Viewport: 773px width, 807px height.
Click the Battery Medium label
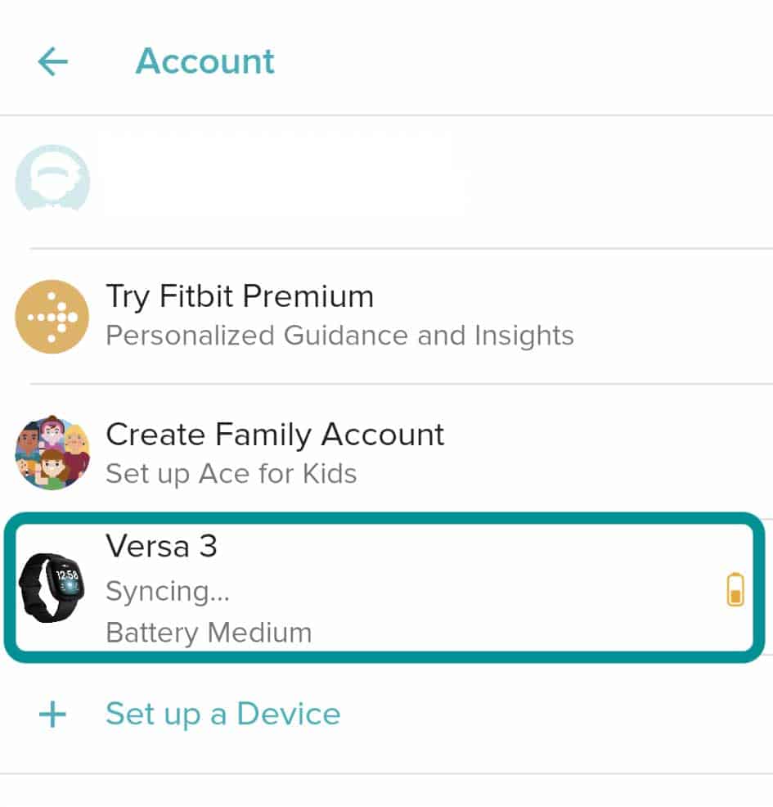pyautogui.click(x=209, y=633)
